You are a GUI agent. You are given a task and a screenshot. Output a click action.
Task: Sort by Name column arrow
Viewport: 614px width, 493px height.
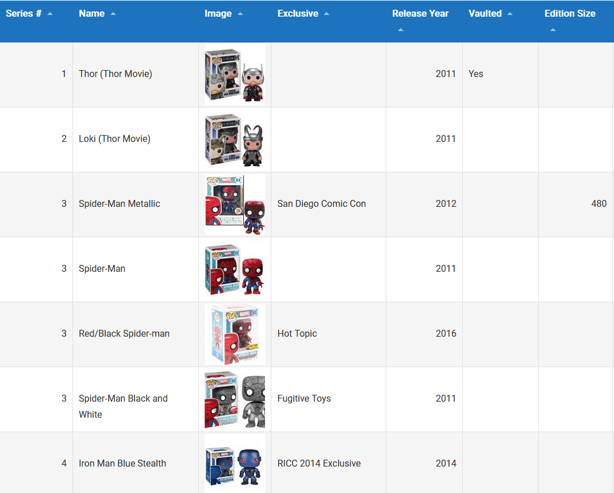[113, 14]
